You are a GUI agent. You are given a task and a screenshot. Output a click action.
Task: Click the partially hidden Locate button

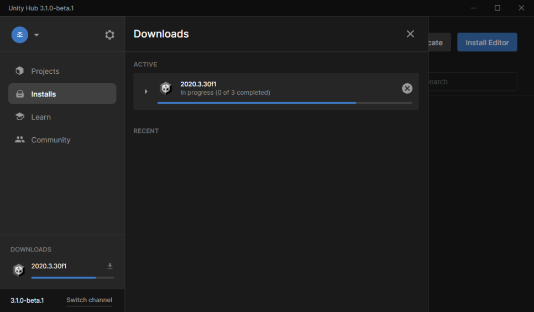[439, 42]
